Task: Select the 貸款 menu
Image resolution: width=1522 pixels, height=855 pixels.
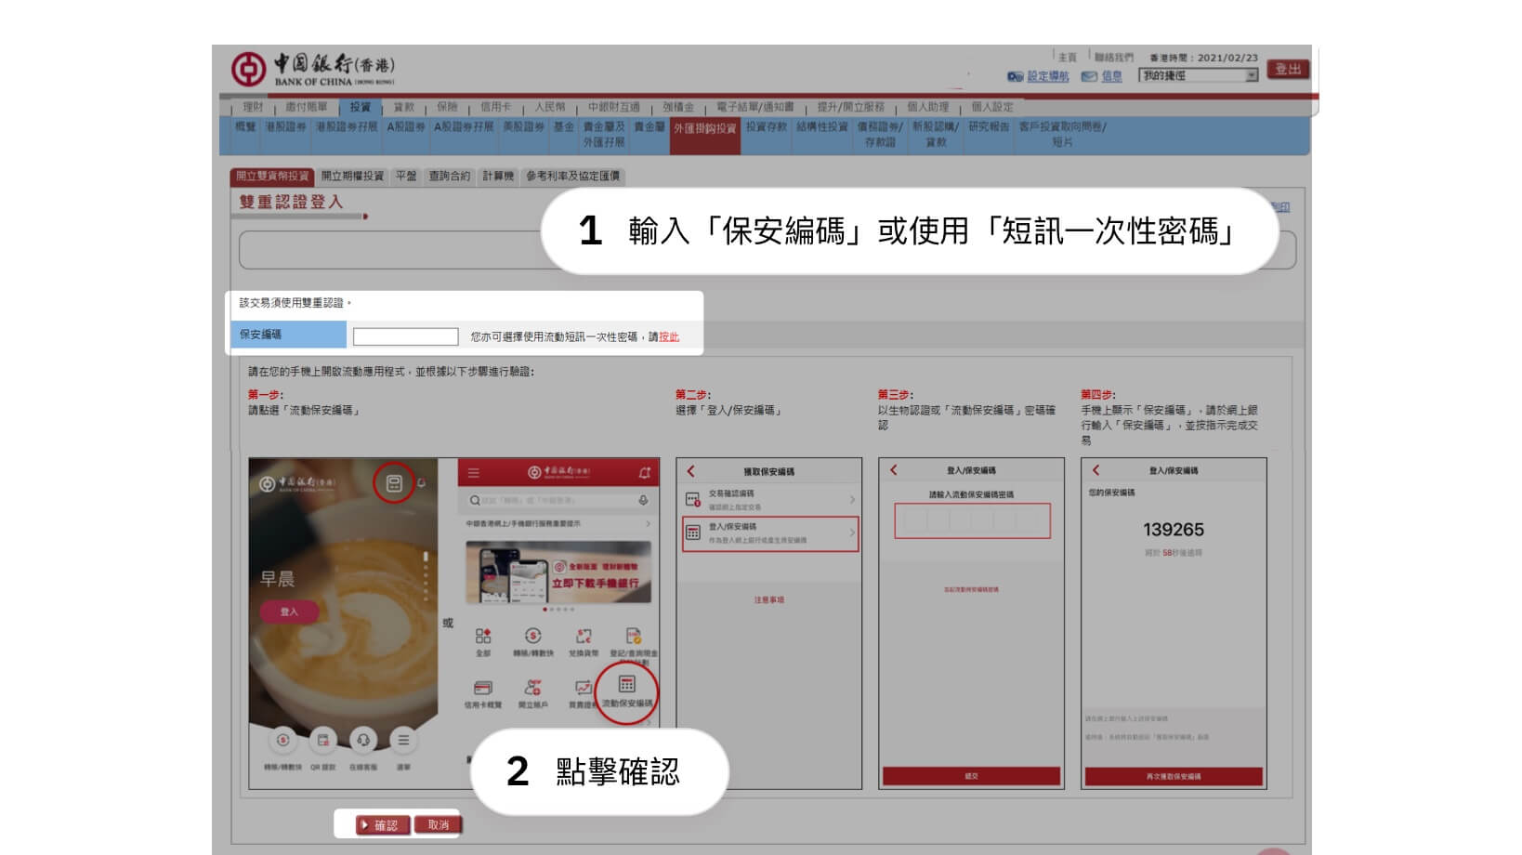Action: tap(404, 107)
